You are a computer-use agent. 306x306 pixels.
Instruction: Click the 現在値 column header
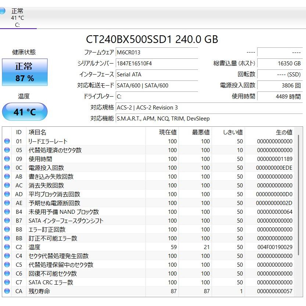[162, 132]
